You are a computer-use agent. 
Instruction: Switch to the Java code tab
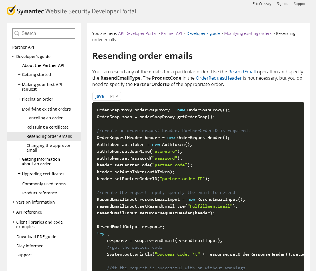pos(100,96)
